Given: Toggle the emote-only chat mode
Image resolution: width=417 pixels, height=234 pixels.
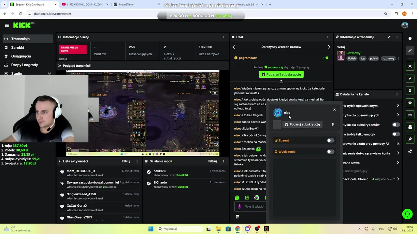Looking at the screenshot, I should tap(396, 134).
